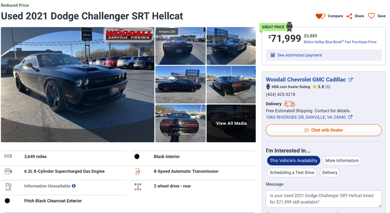Click the info icon beside Information Unavailable

point(74,186)
